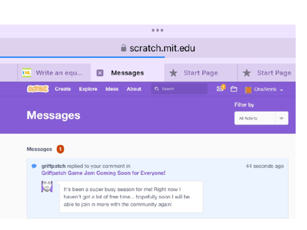307x230 pixels.
Task: Open the All Activity filter dropdown
Action: pos(262,118)
